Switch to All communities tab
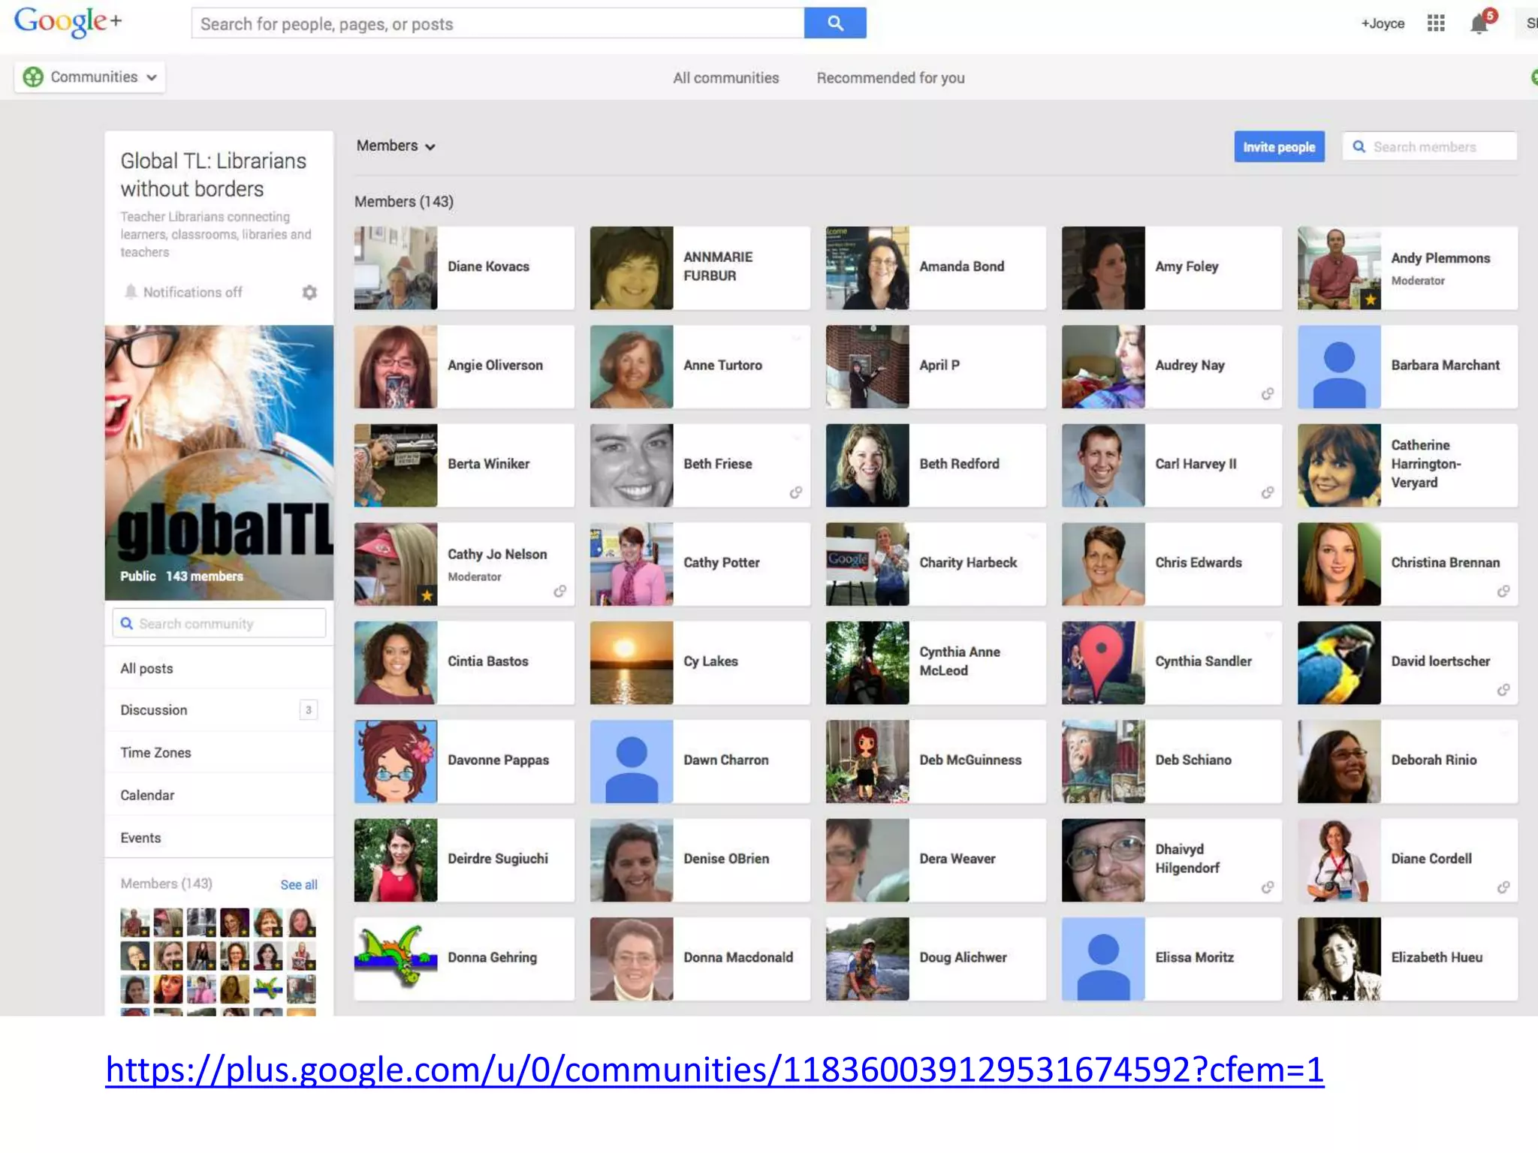1538x1153 pixels. [x=725, y=78]
